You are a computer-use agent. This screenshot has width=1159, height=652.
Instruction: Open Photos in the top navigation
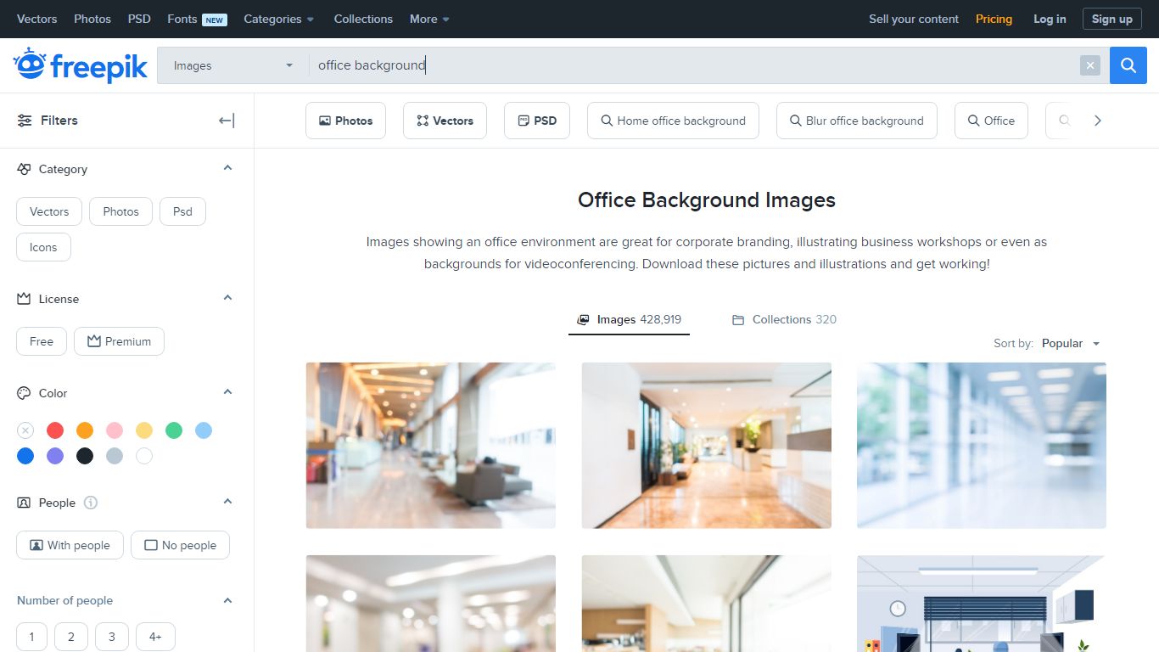[x=92, y=19]
